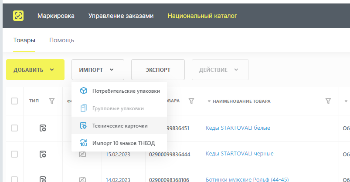Click no-photo icon in the 15.02.2023 row
The width and height of the screenshot is (350, 182).
(82, 154)
